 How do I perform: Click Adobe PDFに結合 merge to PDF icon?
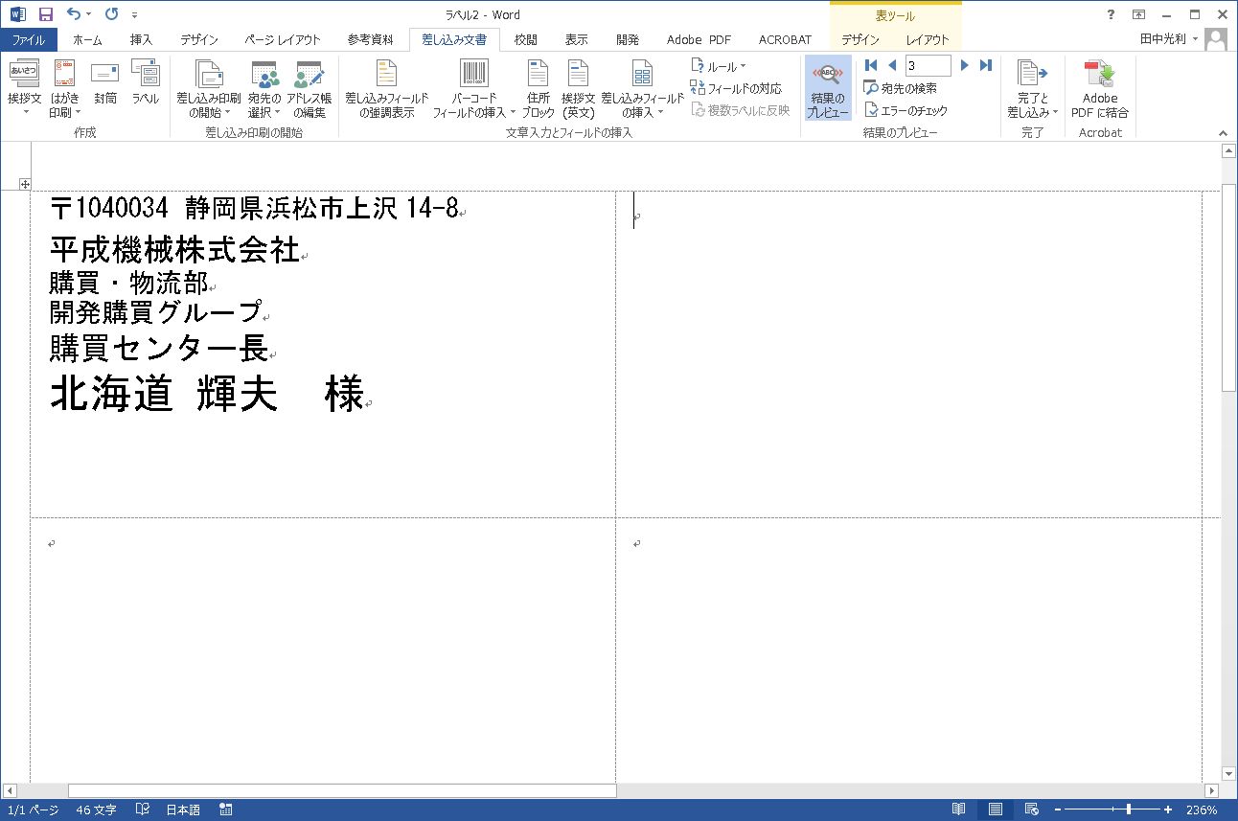click(1100, 88)
